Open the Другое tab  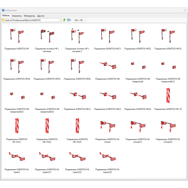[x=41, y=16]
